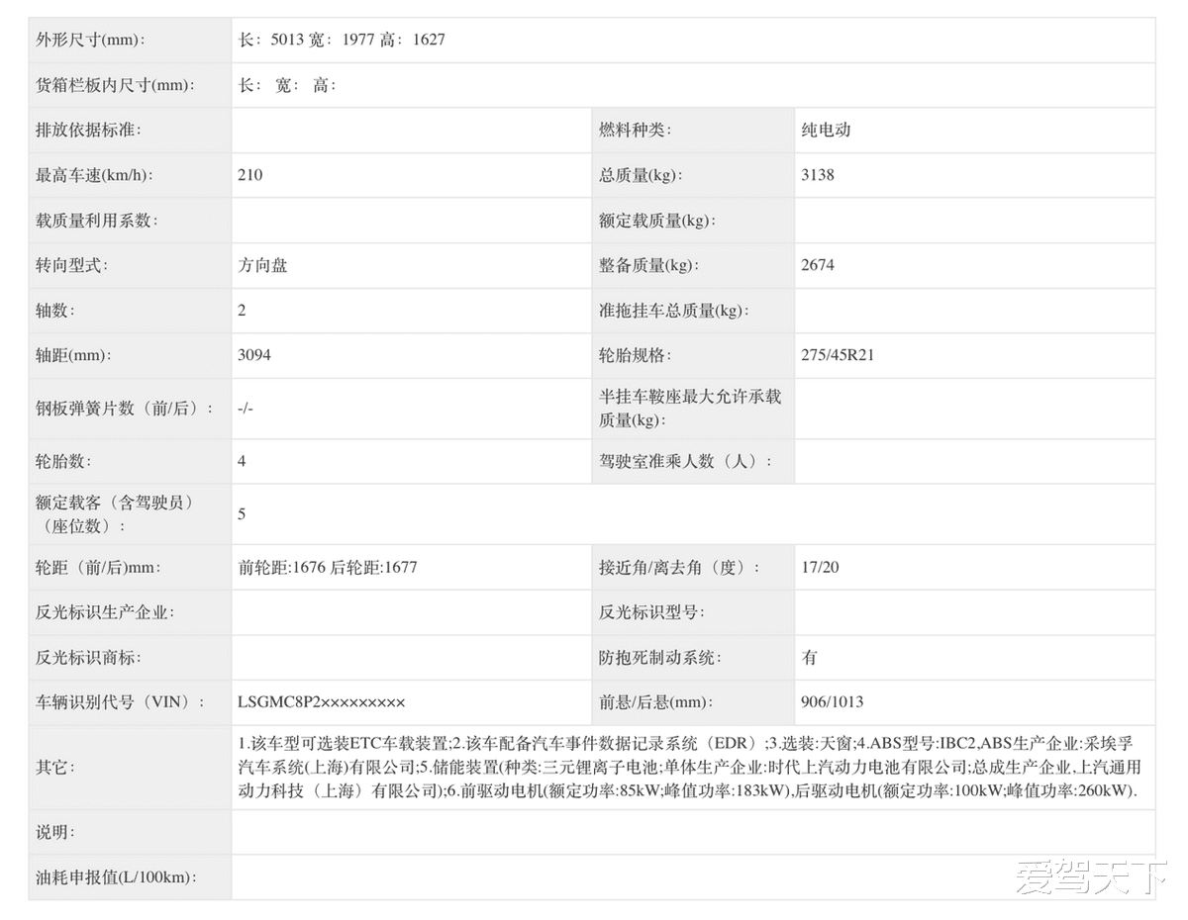The width and height of the screenshot is (1188, 920).
Task: Click the 整备质量(kg) label
Action: 648,266
